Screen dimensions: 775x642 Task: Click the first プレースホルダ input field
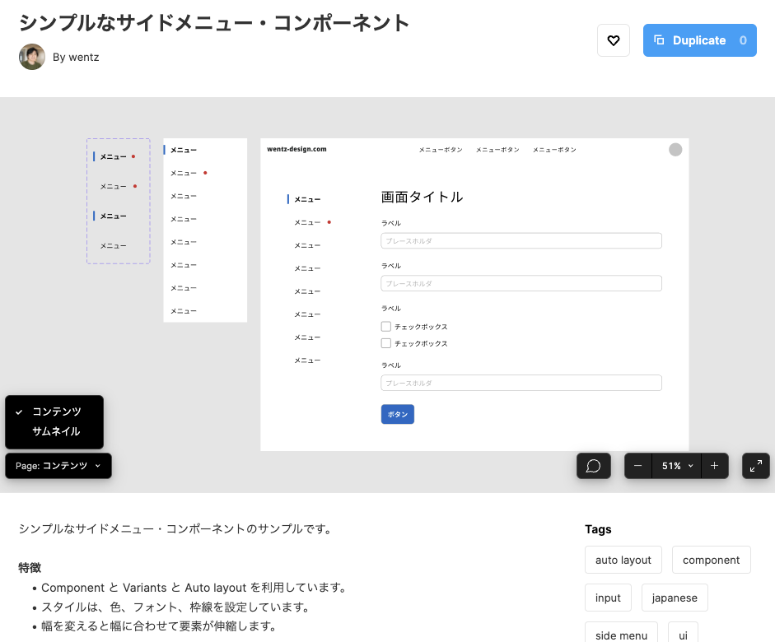coord(521,240)
